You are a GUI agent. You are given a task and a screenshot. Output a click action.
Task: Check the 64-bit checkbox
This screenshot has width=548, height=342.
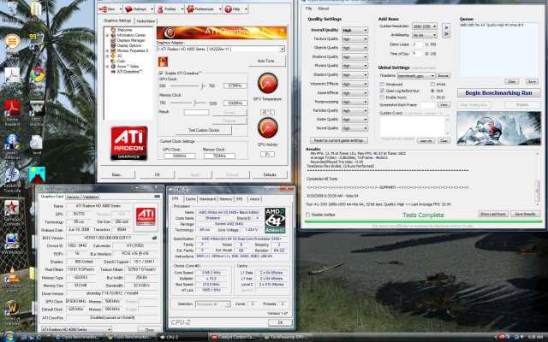[x=432, y=84]
